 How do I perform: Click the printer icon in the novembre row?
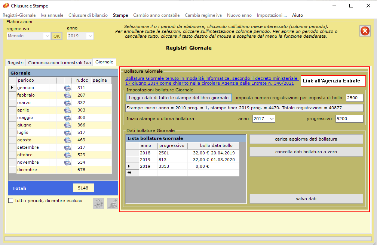[x=68, y=162]
